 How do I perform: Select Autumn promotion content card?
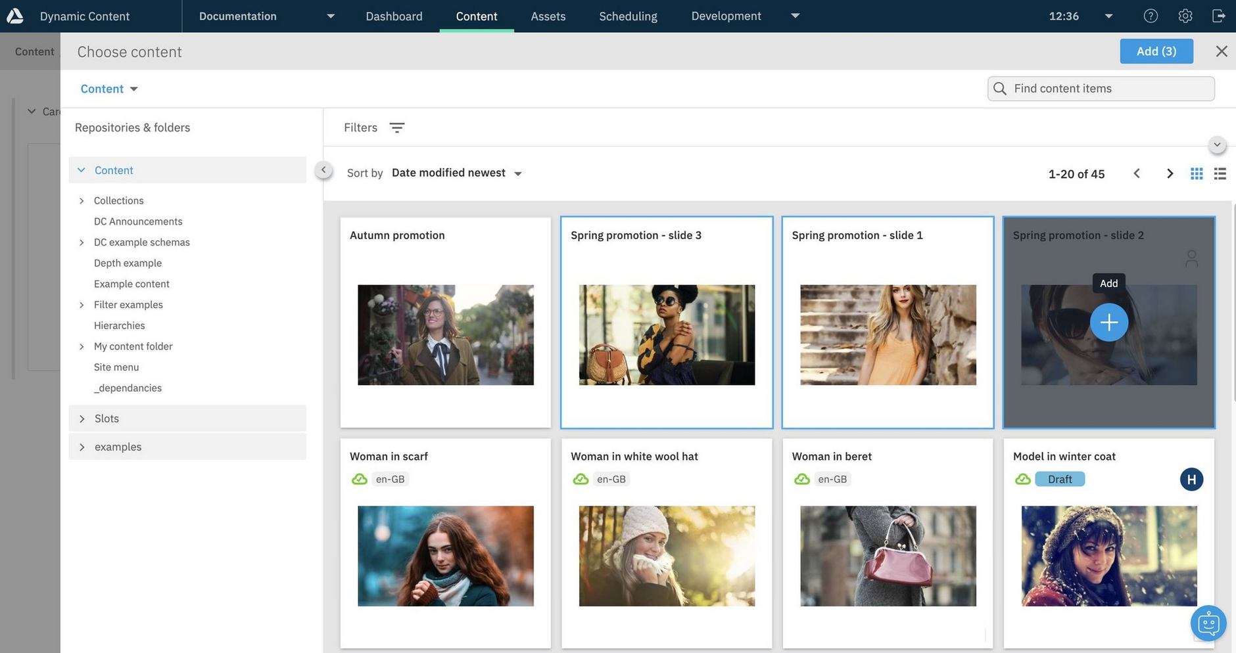446,323
